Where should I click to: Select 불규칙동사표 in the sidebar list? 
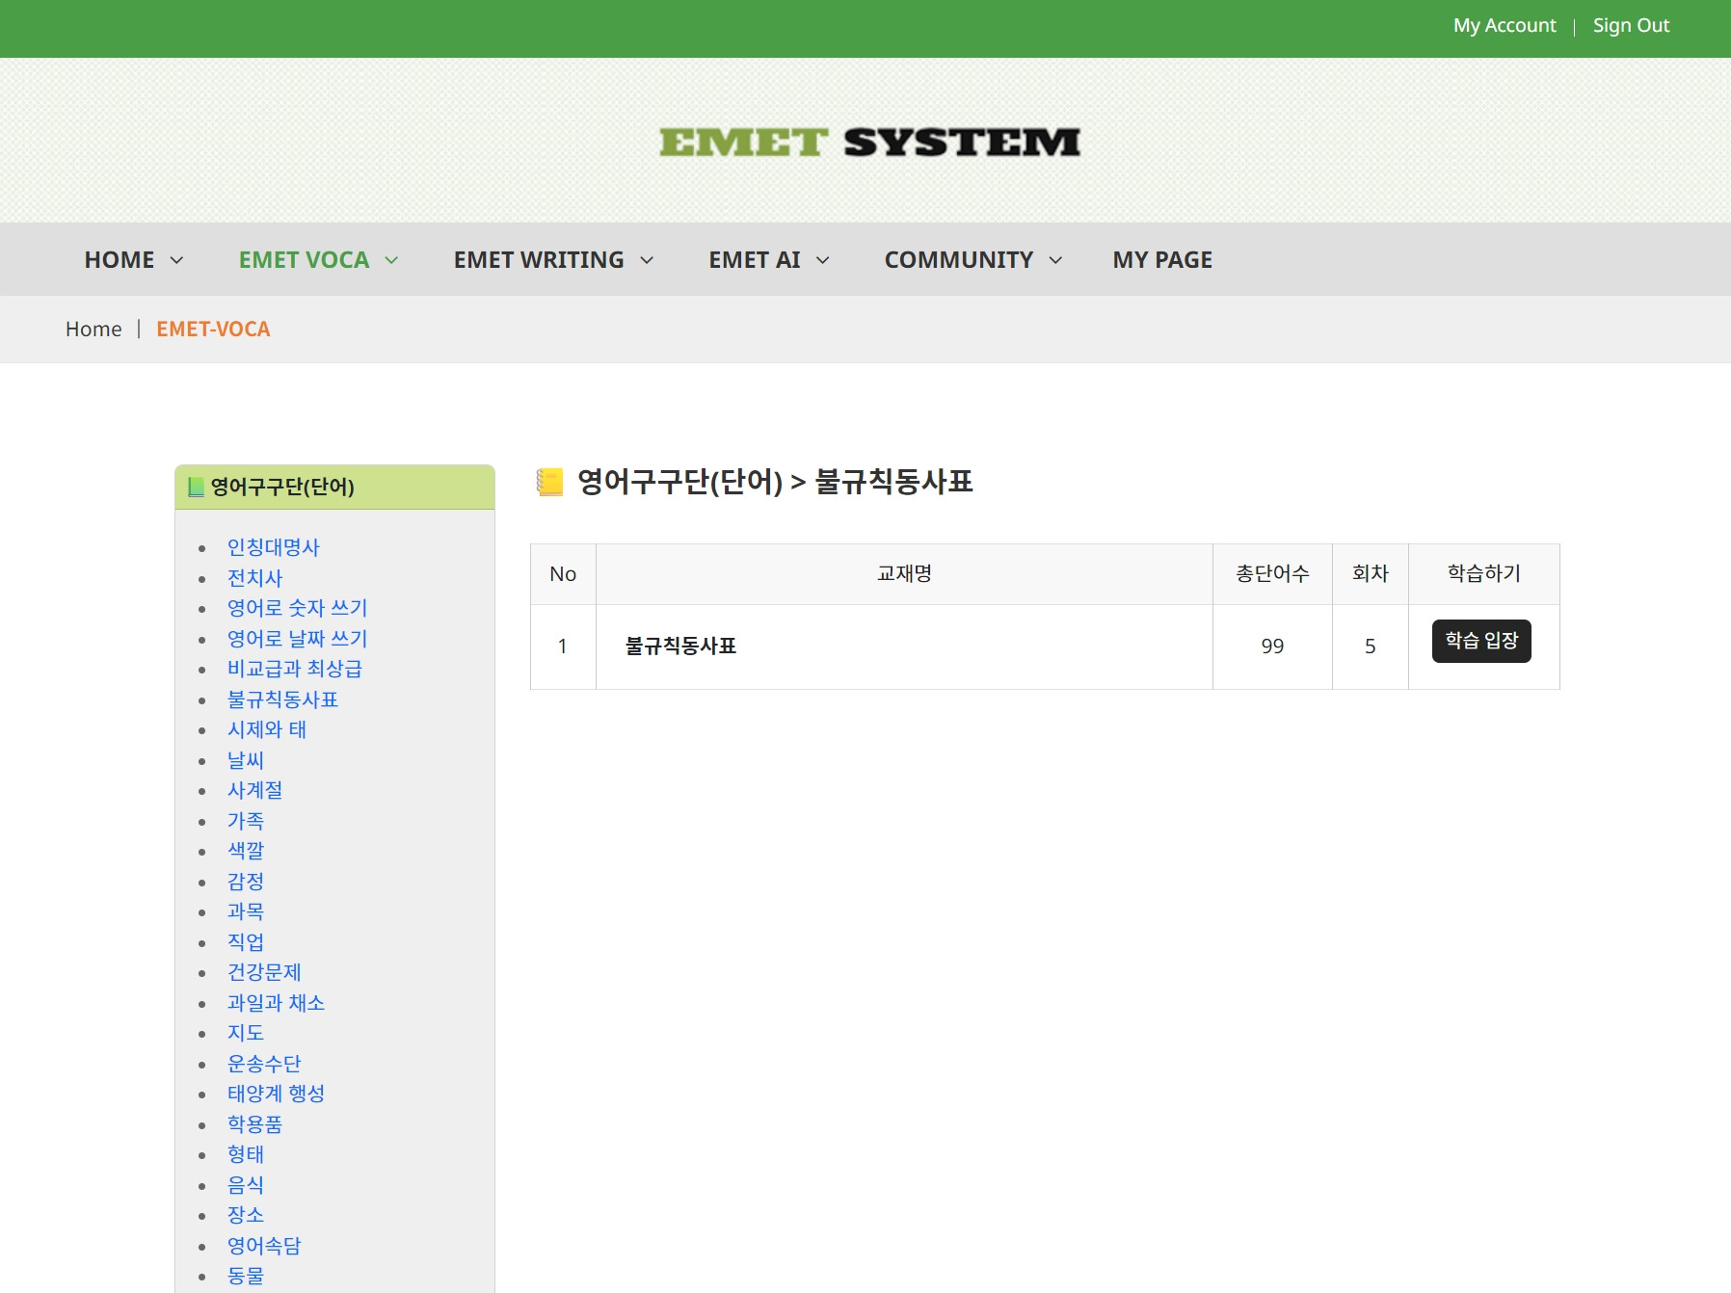(x=282, y=699)
